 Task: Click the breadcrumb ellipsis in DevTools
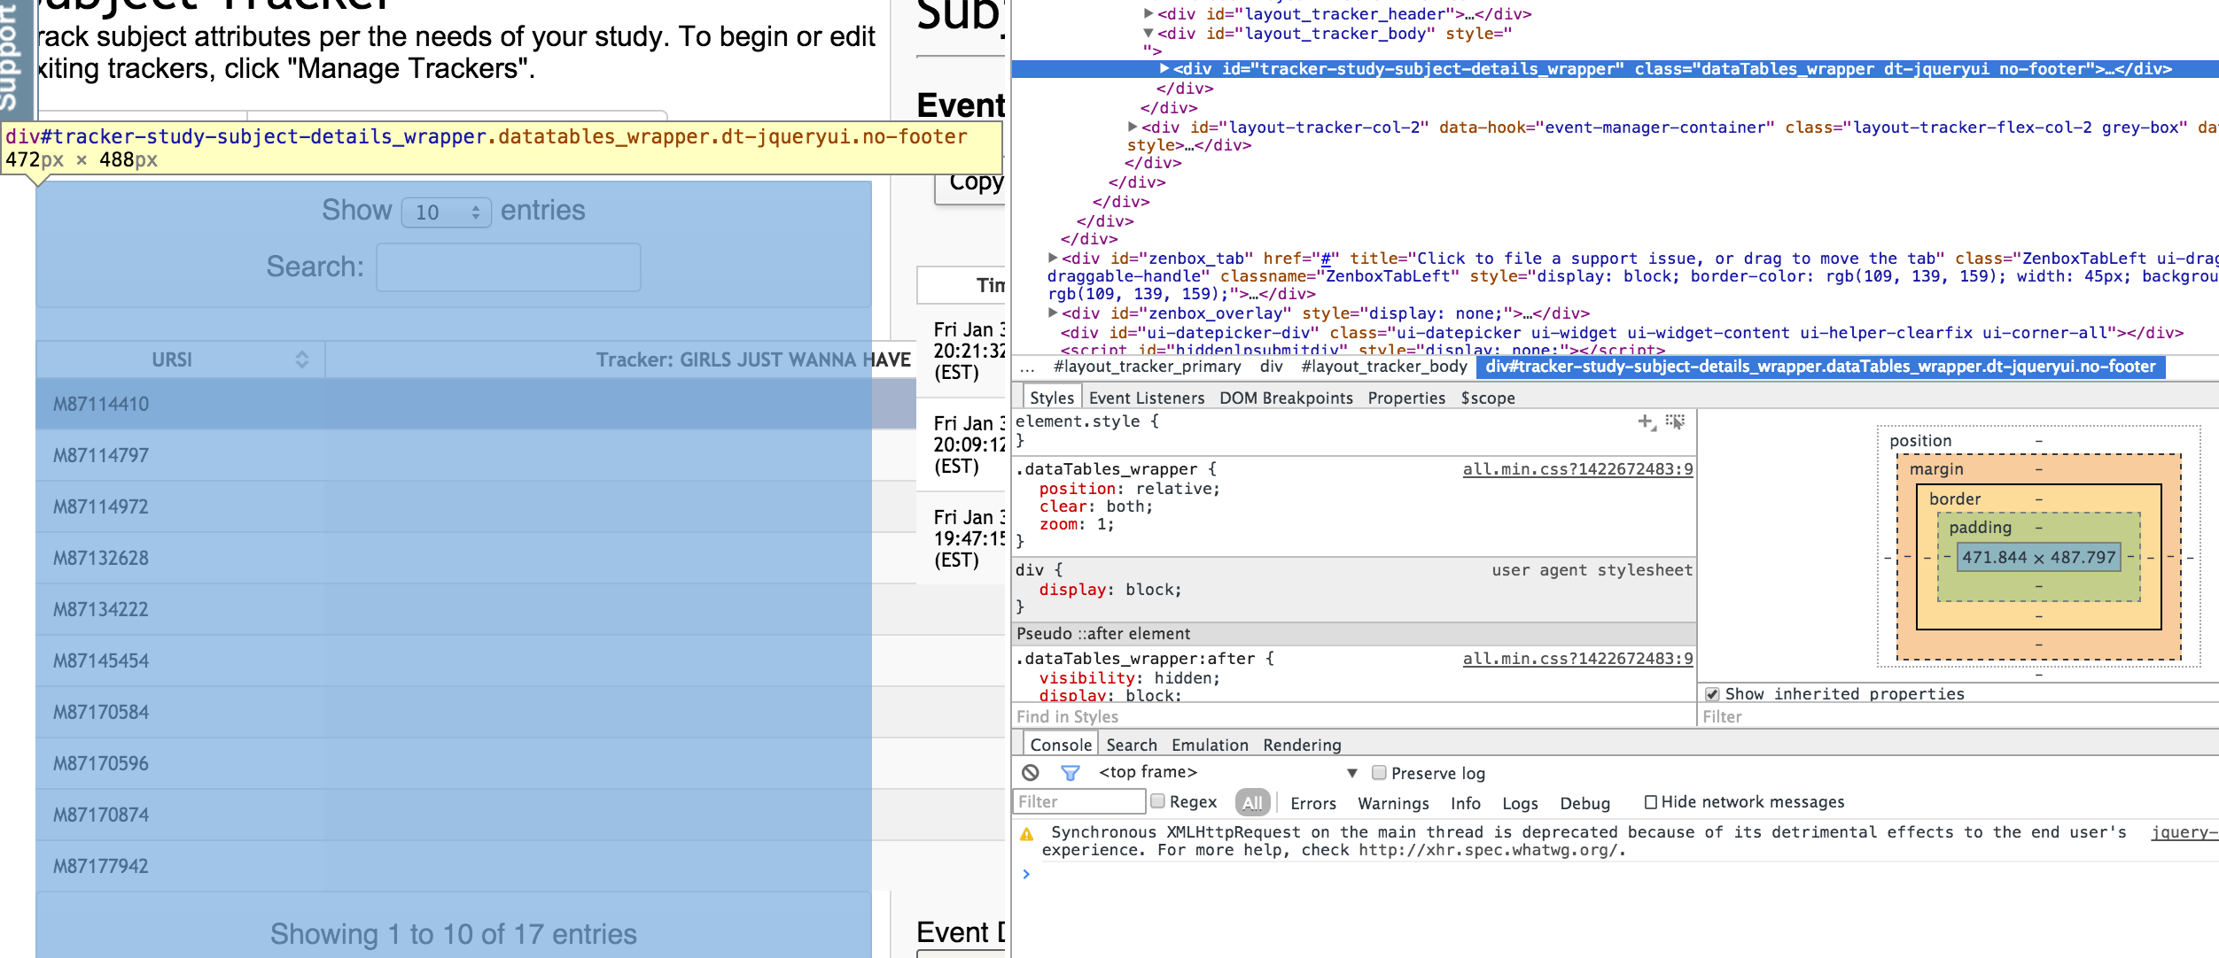tap(1028, 367)
